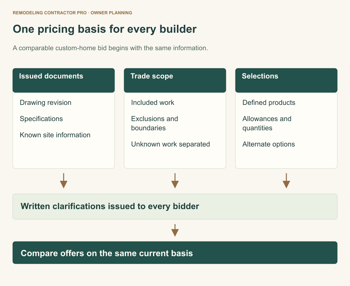The image size is (350, 286).
Task: Click 'Unknown work separated' item
Action: [171, 144]
